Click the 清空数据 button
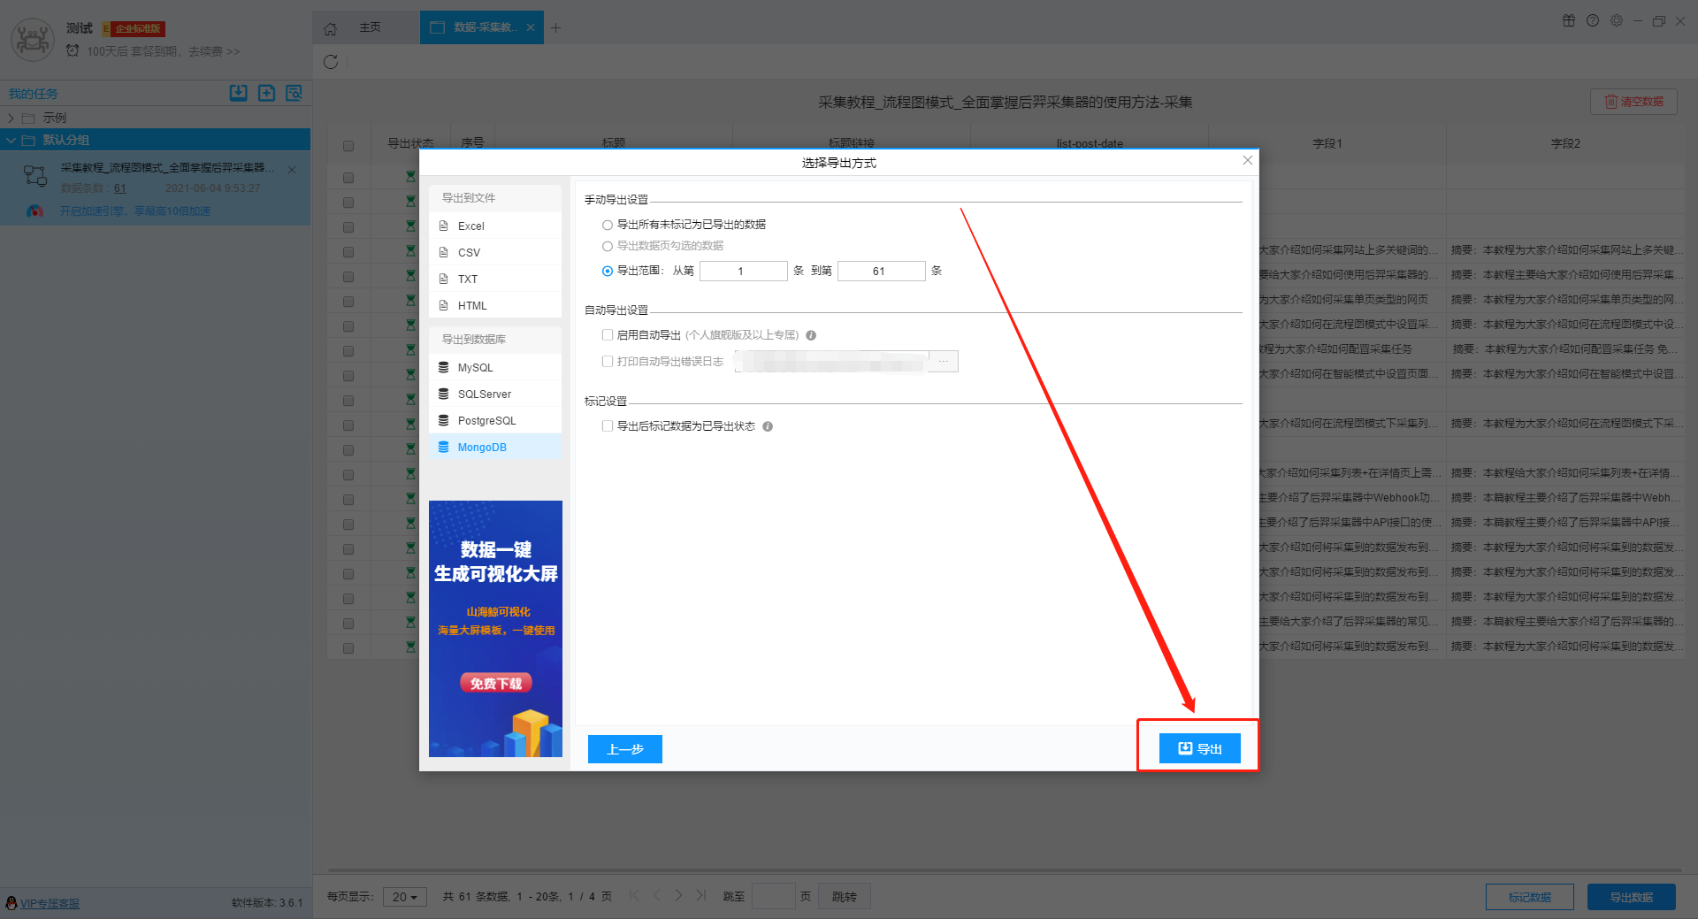Viewport: 1698px width, 919px height. pos(1633,102)
